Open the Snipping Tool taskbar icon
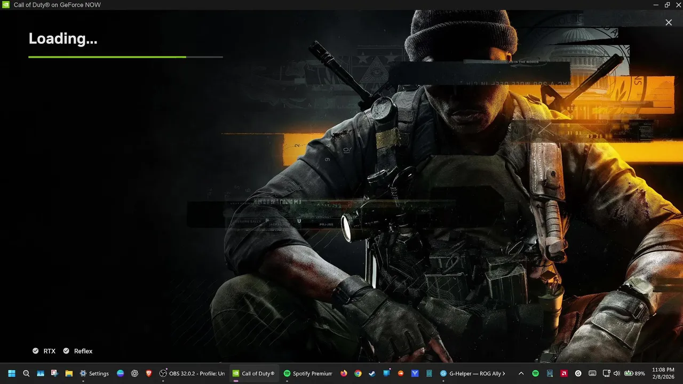 click(x=54, y=373)
